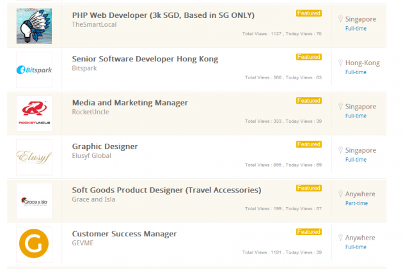Image resolution: width=403 pixels, height=269 pixels.
Task: Click the Grace & Isla logo
Action: (34, 201)
